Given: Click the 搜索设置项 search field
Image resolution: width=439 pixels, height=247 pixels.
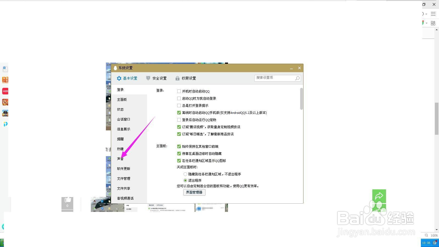Looking at the screenshot, I should [277, 78].
